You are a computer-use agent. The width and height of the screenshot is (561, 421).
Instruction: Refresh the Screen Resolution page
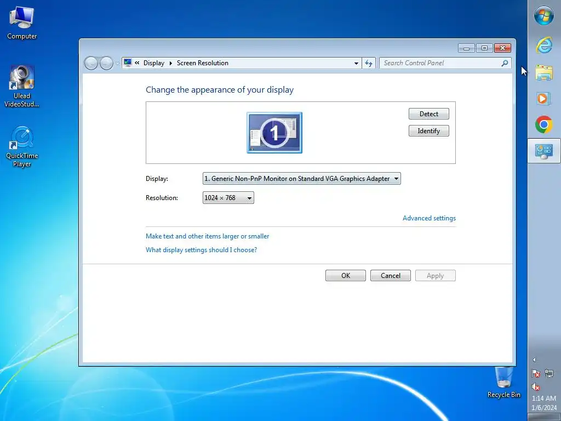[x=369, y=64]
